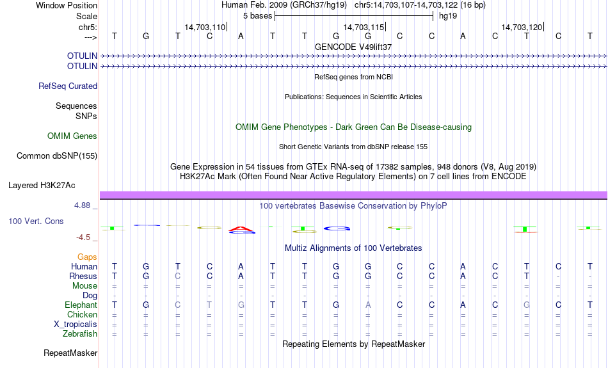Click the 'H3K27Ac Mark' ENCODE track title
This screenshot has height=368, width=608.
click(353, 177)
